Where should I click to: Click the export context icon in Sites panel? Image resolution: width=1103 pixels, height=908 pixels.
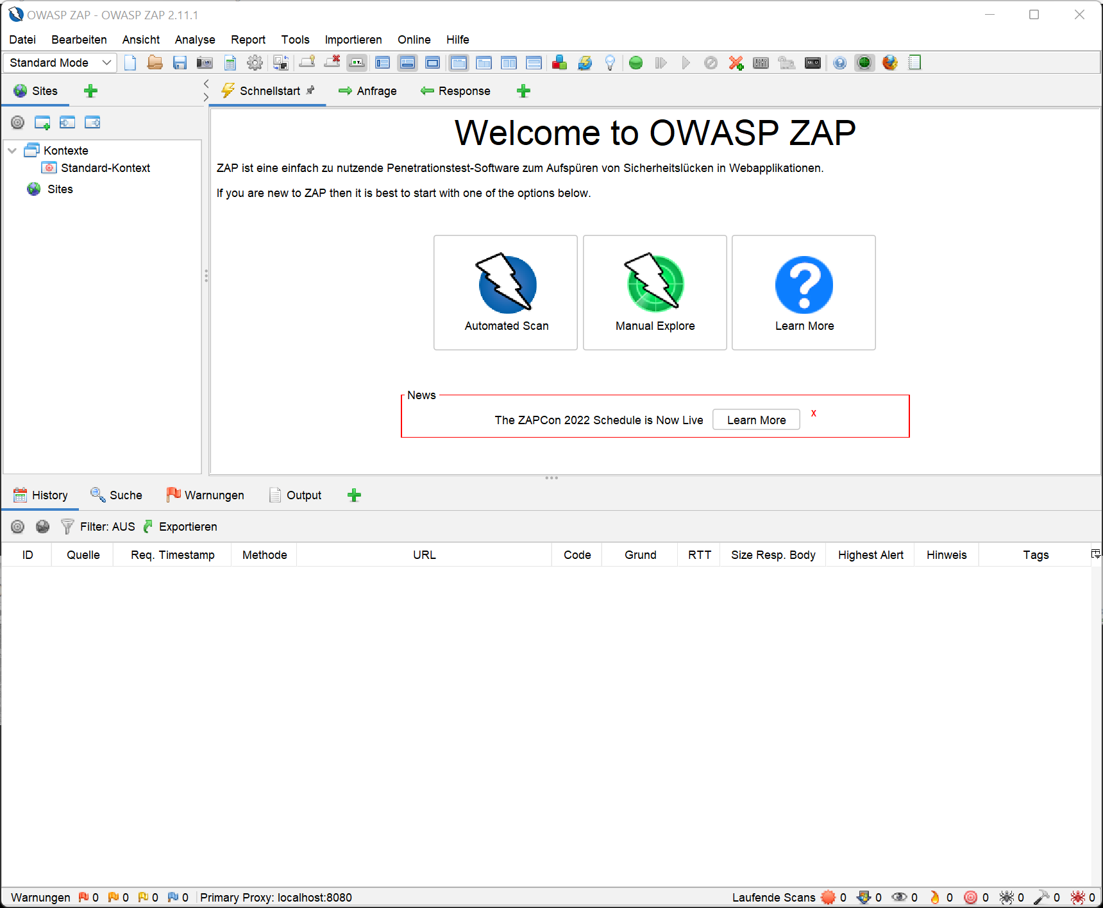click(93, 123)
